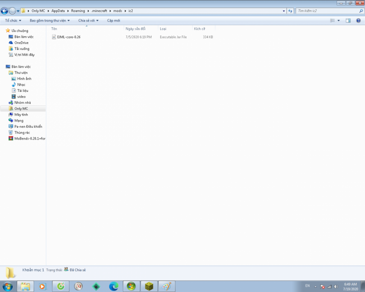Image resolution: width=365 pixels, height=292 pixels.
Task: Open the volume speaker tray icon
Action: (x=336, y=287)
